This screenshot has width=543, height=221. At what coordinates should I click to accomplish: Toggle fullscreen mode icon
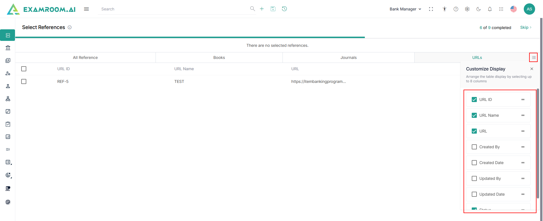[x=431, y=9]
